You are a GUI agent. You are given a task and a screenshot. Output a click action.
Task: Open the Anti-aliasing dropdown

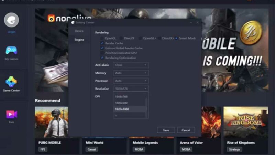(131, 65)
